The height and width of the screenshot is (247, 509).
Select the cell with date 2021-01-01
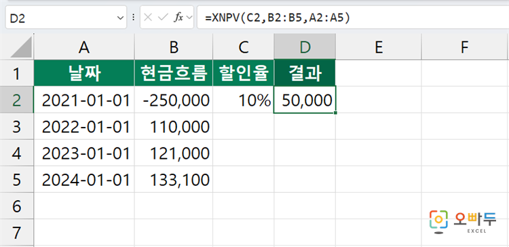[84, 100]
